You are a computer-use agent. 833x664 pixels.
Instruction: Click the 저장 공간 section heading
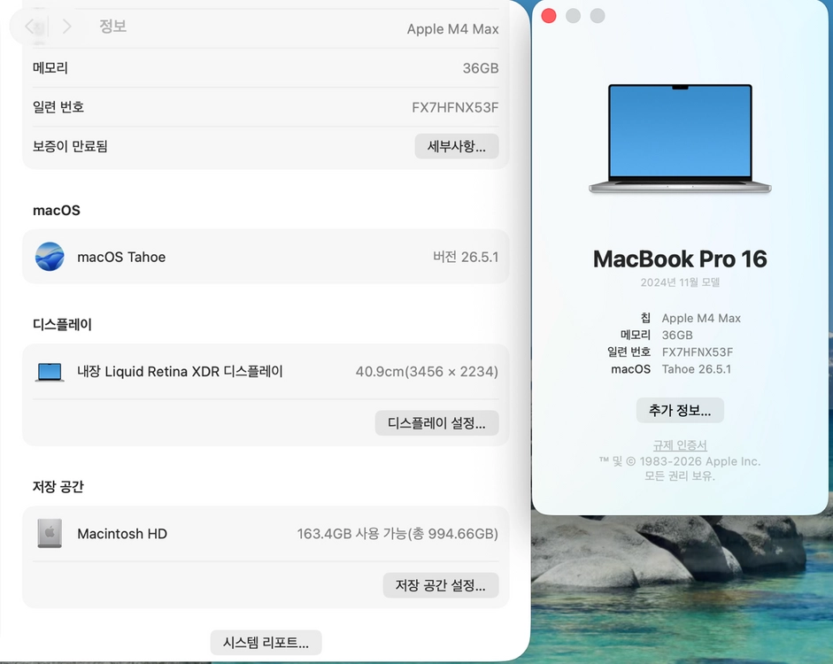58,487
